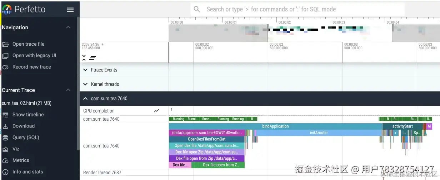Viewport: 440px width, 180px height.
Task: Select the Open dex file /data/app slice
Action: 207,146
